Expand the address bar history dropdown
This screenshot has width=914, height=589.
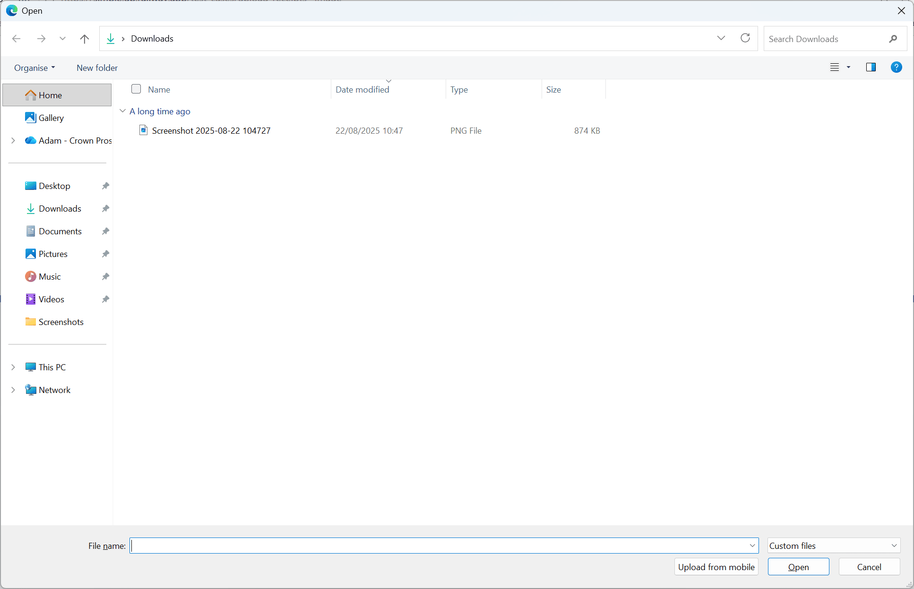[721, 38]
